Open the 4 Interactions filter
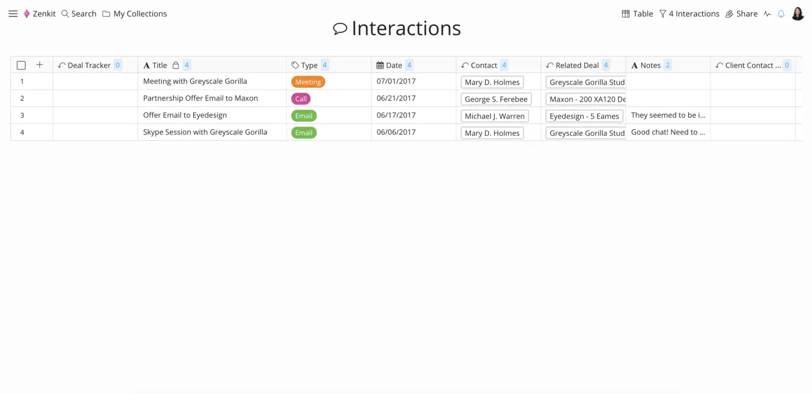The width and height of the screenshot is (812, 394). [x=689, y=14]
